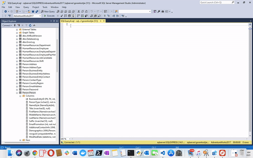This screenshot has width=253, height=158.
Task: Click in the Quick Launch search field
Action: [x=215, y=3]
